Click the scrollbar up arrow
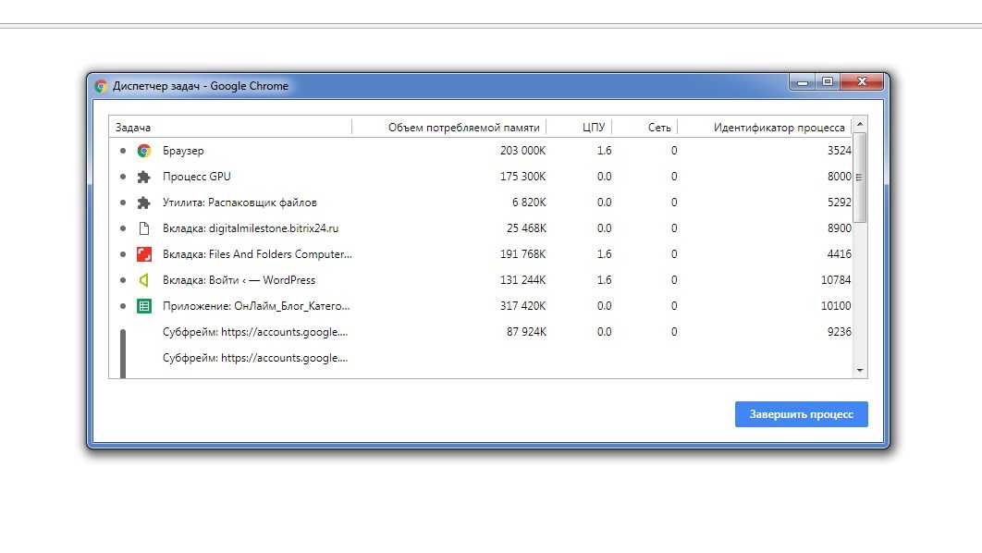This screenshot has width=982, height=553. (x=860, y=124)
